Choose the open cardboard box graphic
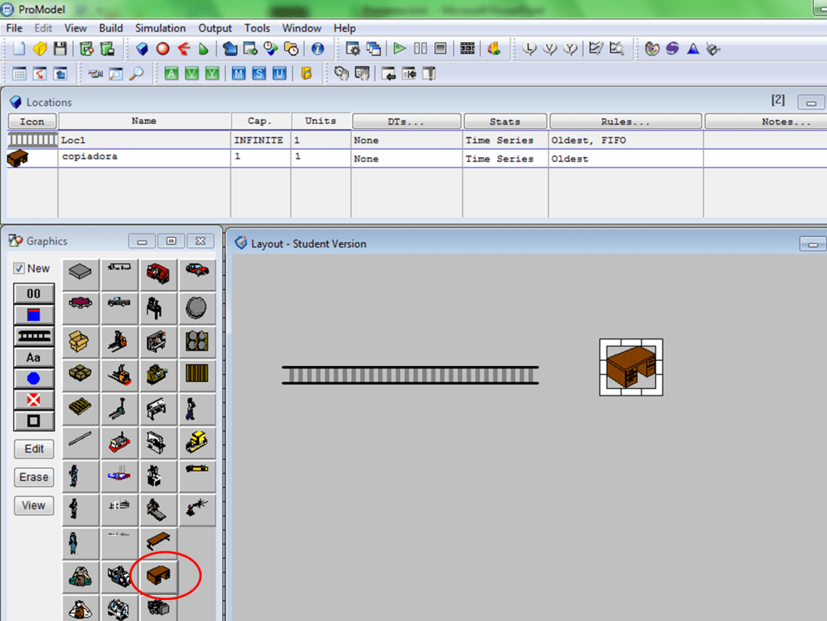Viewport: 827px width, 621px height. tap(80, 340)
